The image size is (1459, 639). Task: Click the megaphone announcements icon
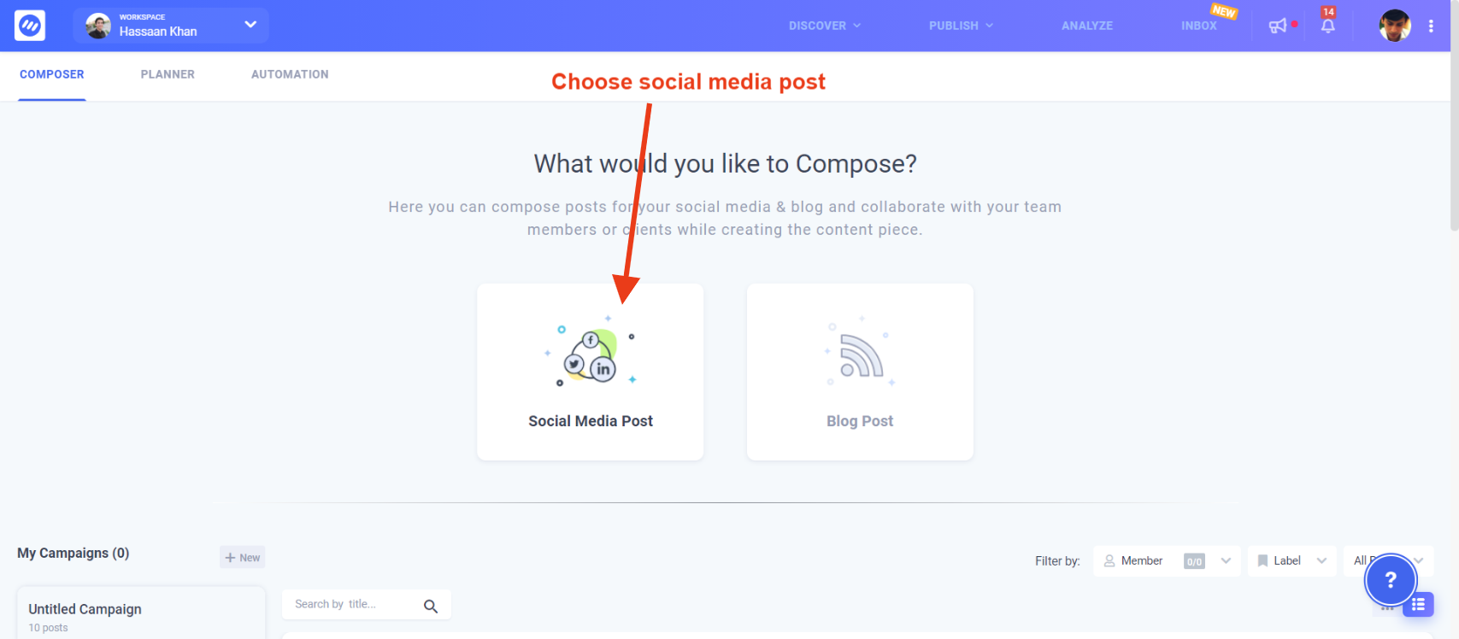1277,26
